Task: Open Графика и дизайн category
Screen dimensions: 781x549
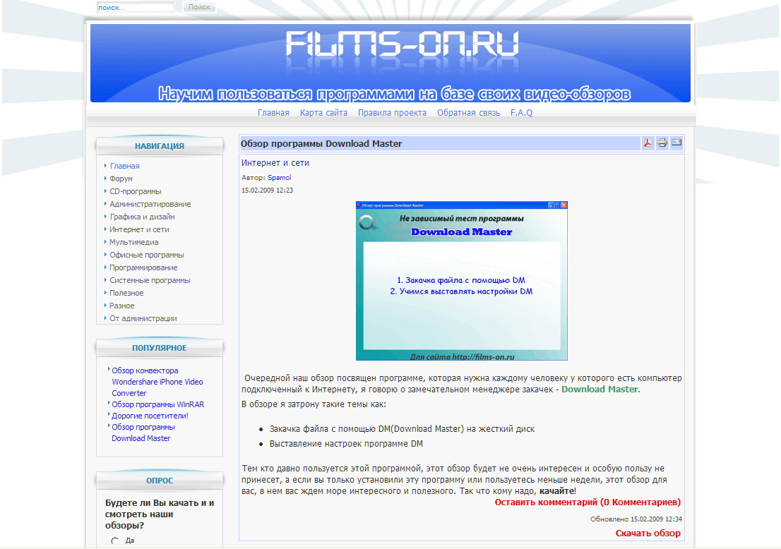Action: click(142, 217)
